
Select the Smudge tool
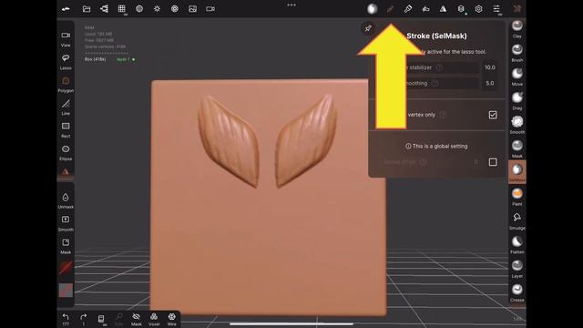point(517,221)
